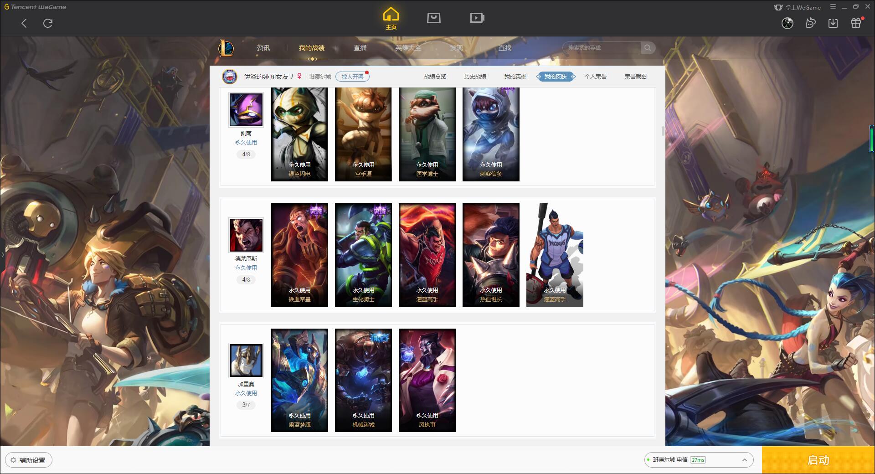
Task: Open the store bag icon
Action: (434, 18)
